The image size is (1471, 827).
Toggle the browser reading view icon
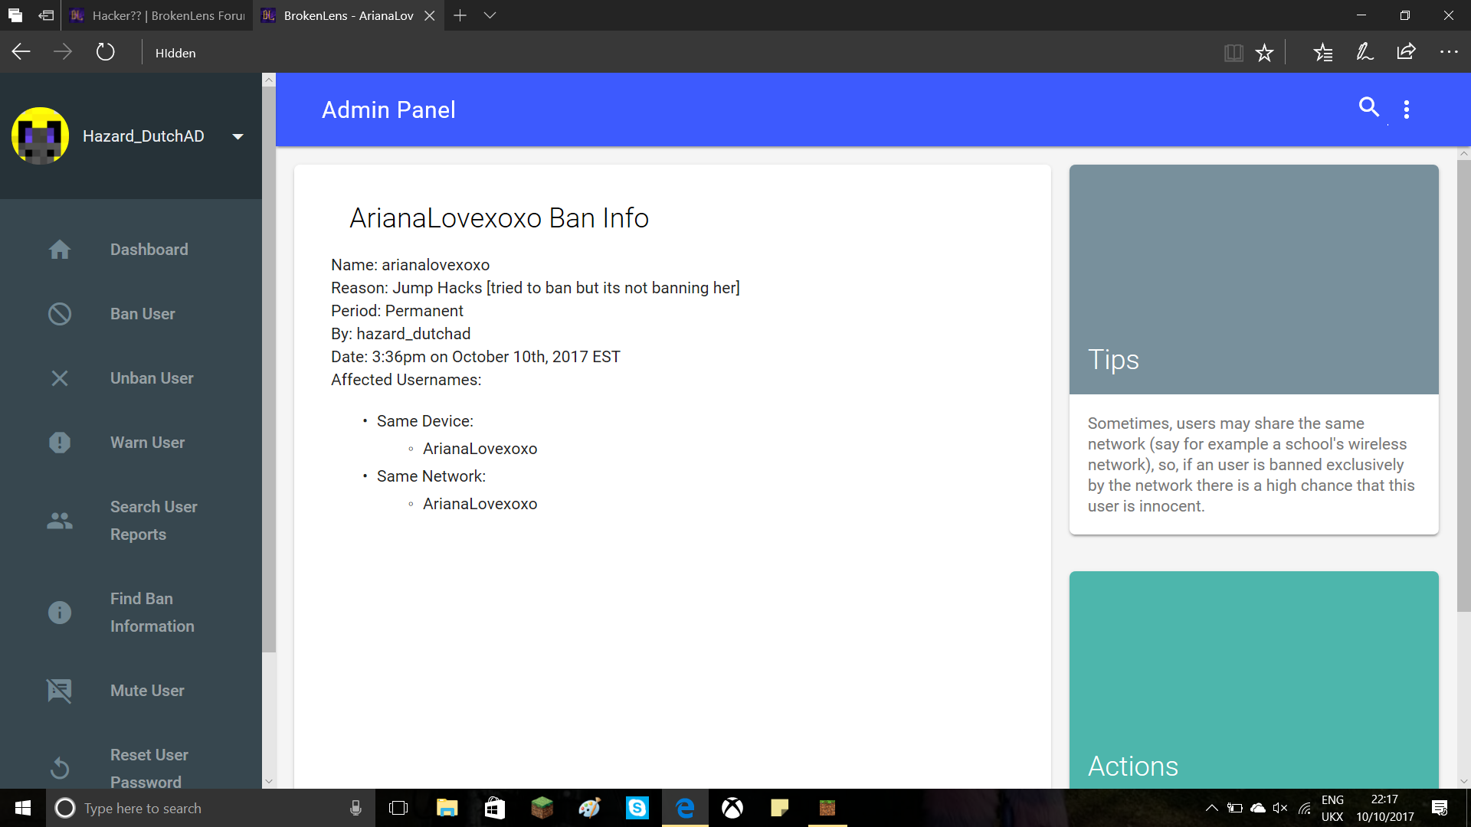[x=1233, y=53]
